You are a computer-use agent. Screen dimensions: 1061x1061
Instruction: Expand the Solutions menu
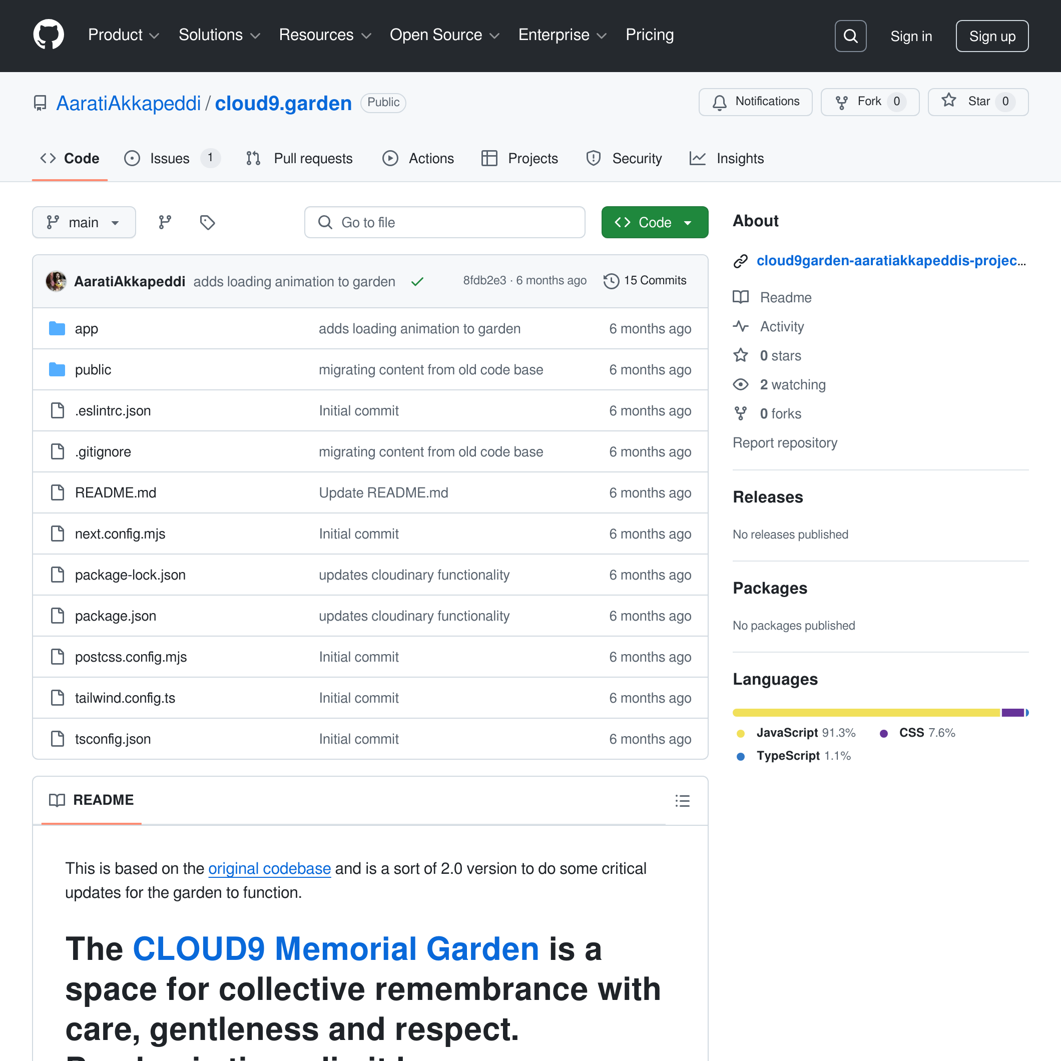[x=219, y=35]
